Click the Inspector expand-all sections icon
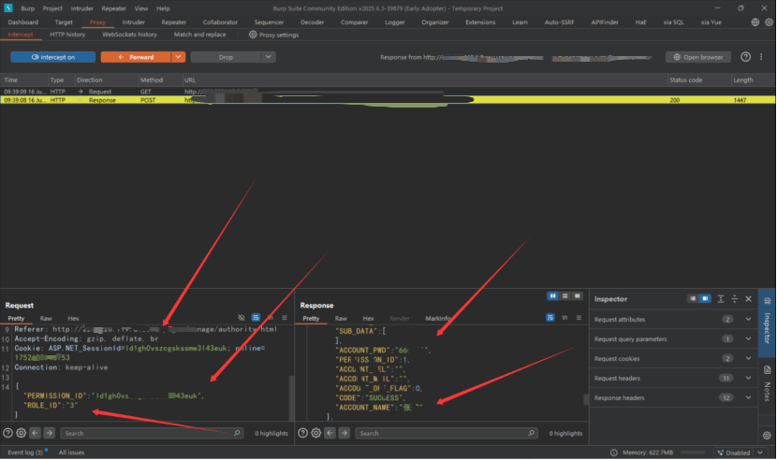 click(x=721, y=298)
